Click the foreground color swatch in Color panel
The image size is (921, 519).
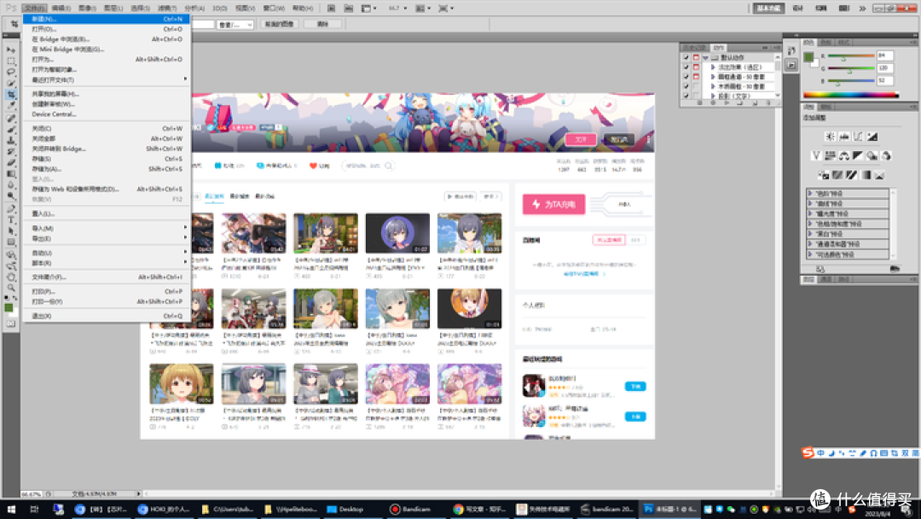[808, 57]
